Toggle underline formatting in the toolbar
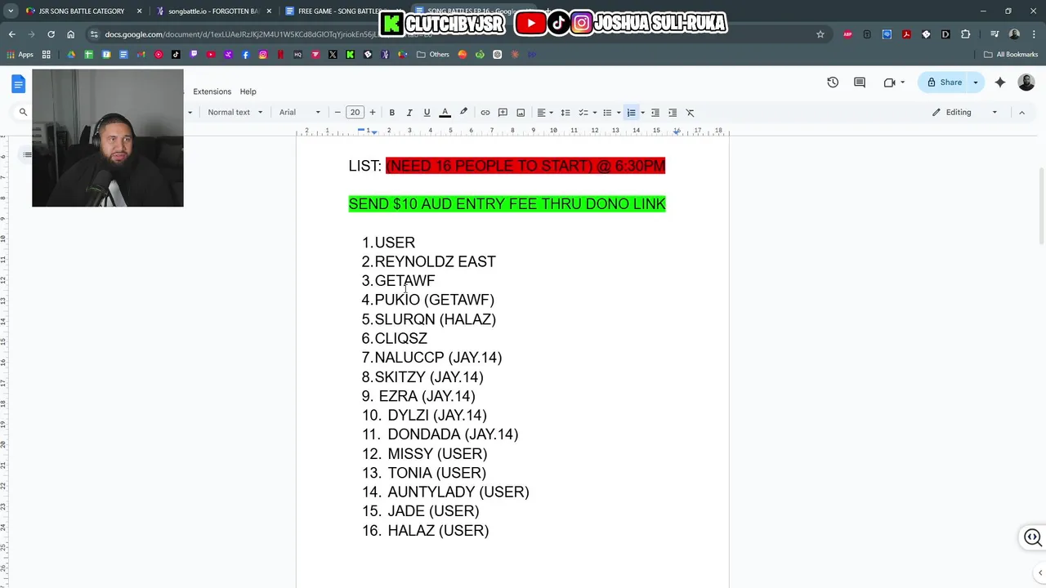This screenshot has width=1046, height=588. [427, 113]
